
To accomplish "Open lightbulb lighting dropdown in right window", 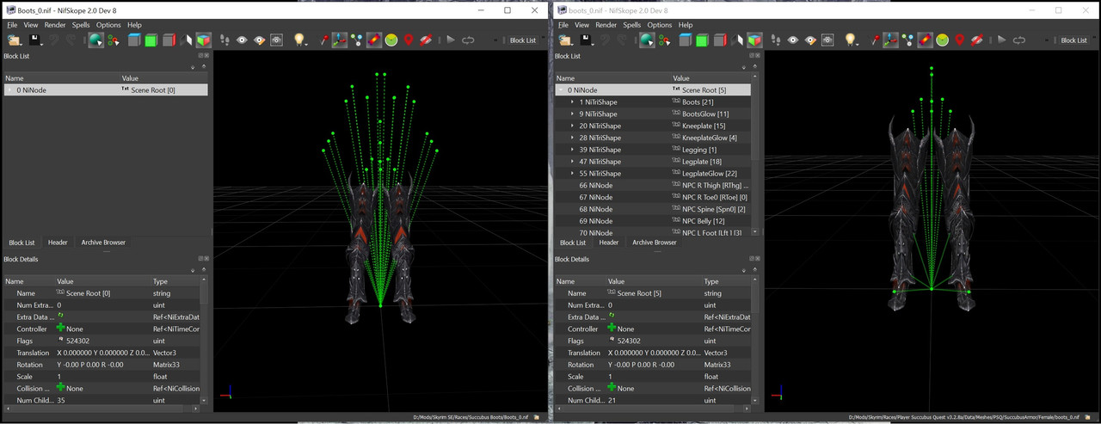I will (x=853, y=40).
